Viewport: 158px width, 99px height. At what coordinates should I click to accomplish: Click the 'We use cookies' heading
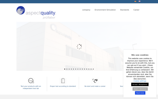140,55
